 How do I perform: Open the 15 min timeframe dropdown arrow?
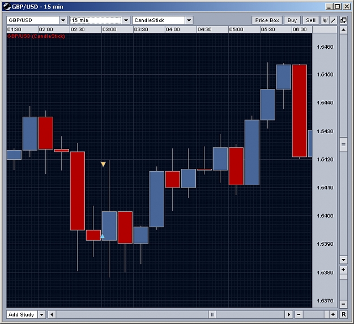pos(126,20)
